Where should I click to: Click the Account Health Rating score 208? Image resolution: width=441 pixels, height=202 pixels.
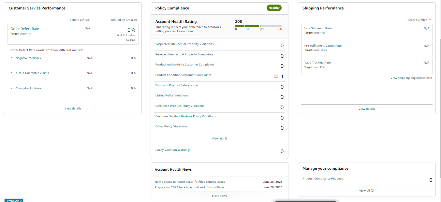[x=239, y=22]
